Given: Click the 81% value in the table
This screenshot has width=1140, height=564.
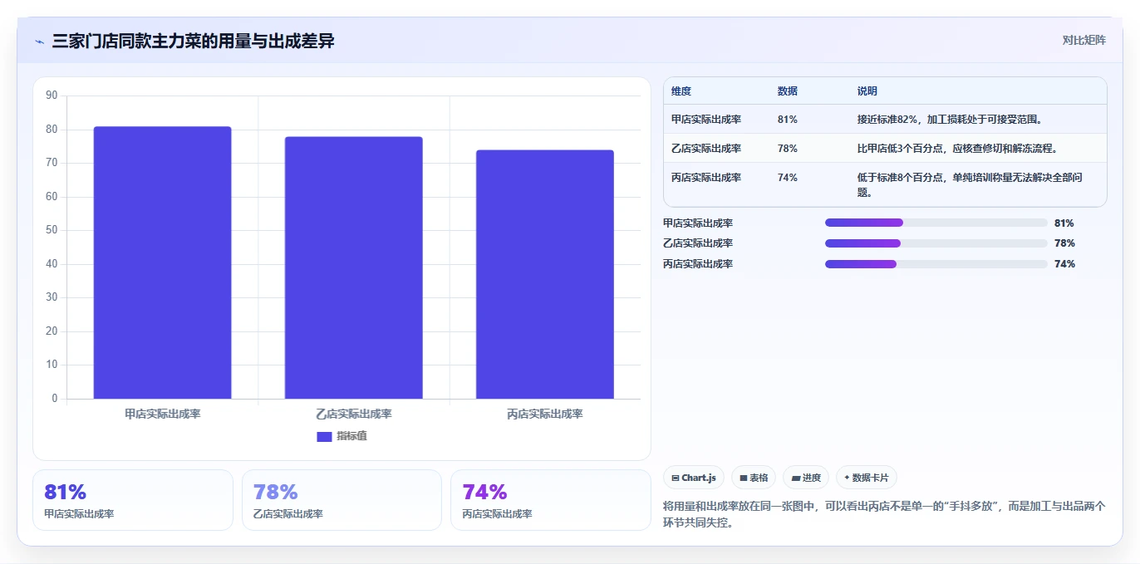Looking at the screenshot, I should (x=788, y=120).
